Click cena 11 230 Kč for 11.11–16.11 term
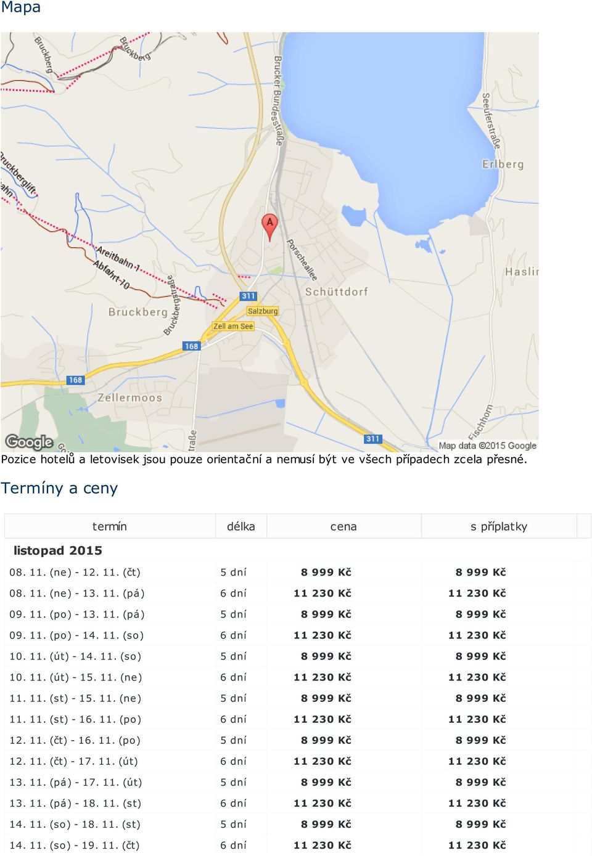592x856 pixels. (x=323, y=719)
